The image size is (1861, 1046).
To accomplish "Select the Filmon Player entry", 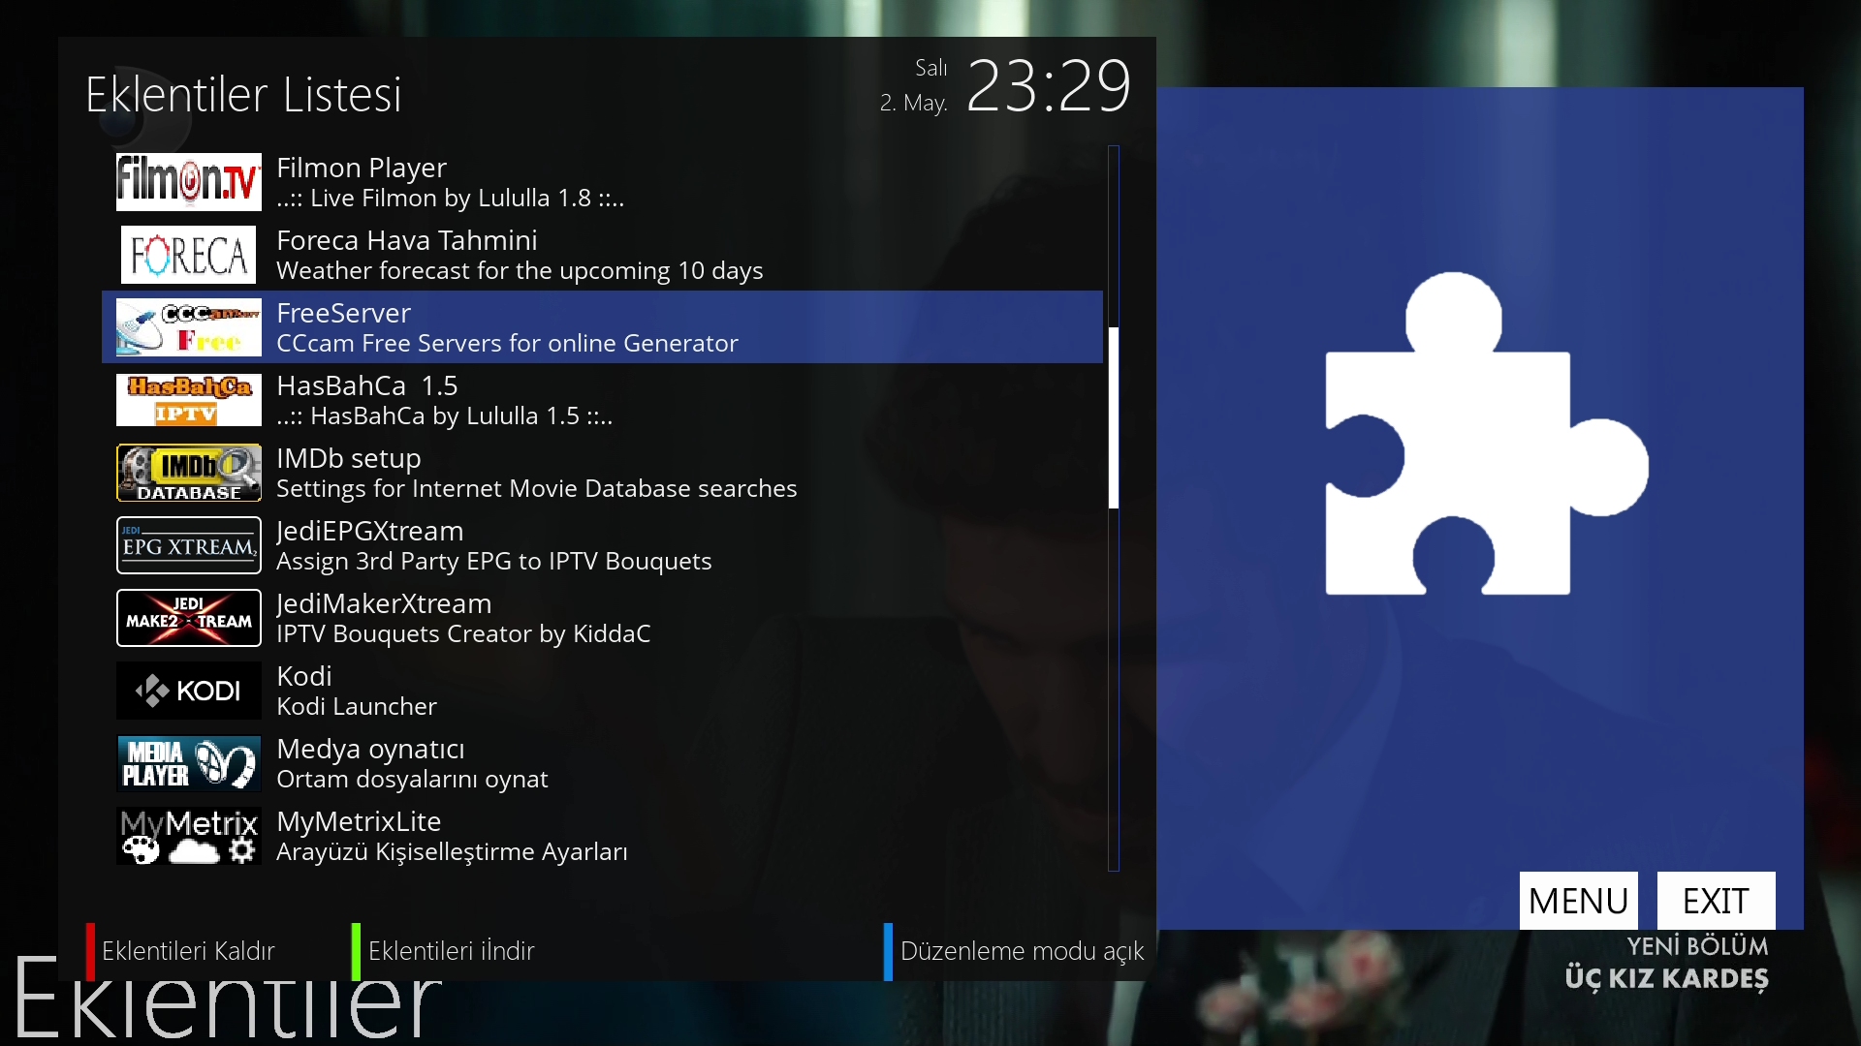I will point(602,182).
